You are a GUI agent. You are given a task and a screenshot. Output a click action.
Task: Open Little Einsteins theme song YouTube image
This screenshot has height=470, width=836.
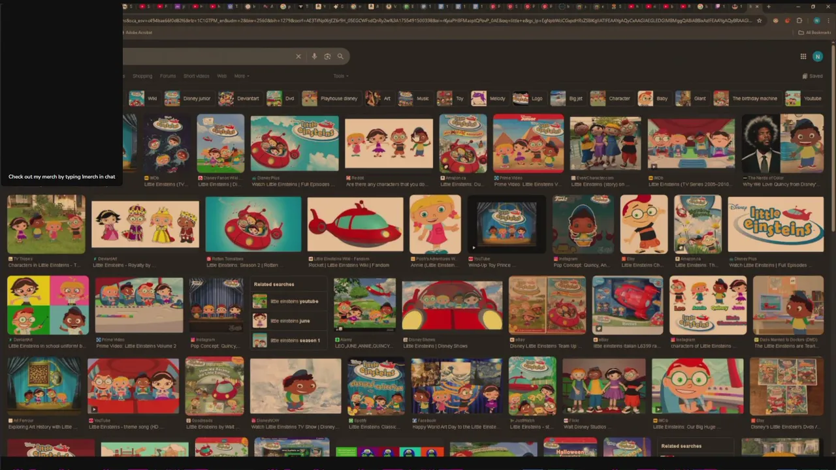(133, 386)
